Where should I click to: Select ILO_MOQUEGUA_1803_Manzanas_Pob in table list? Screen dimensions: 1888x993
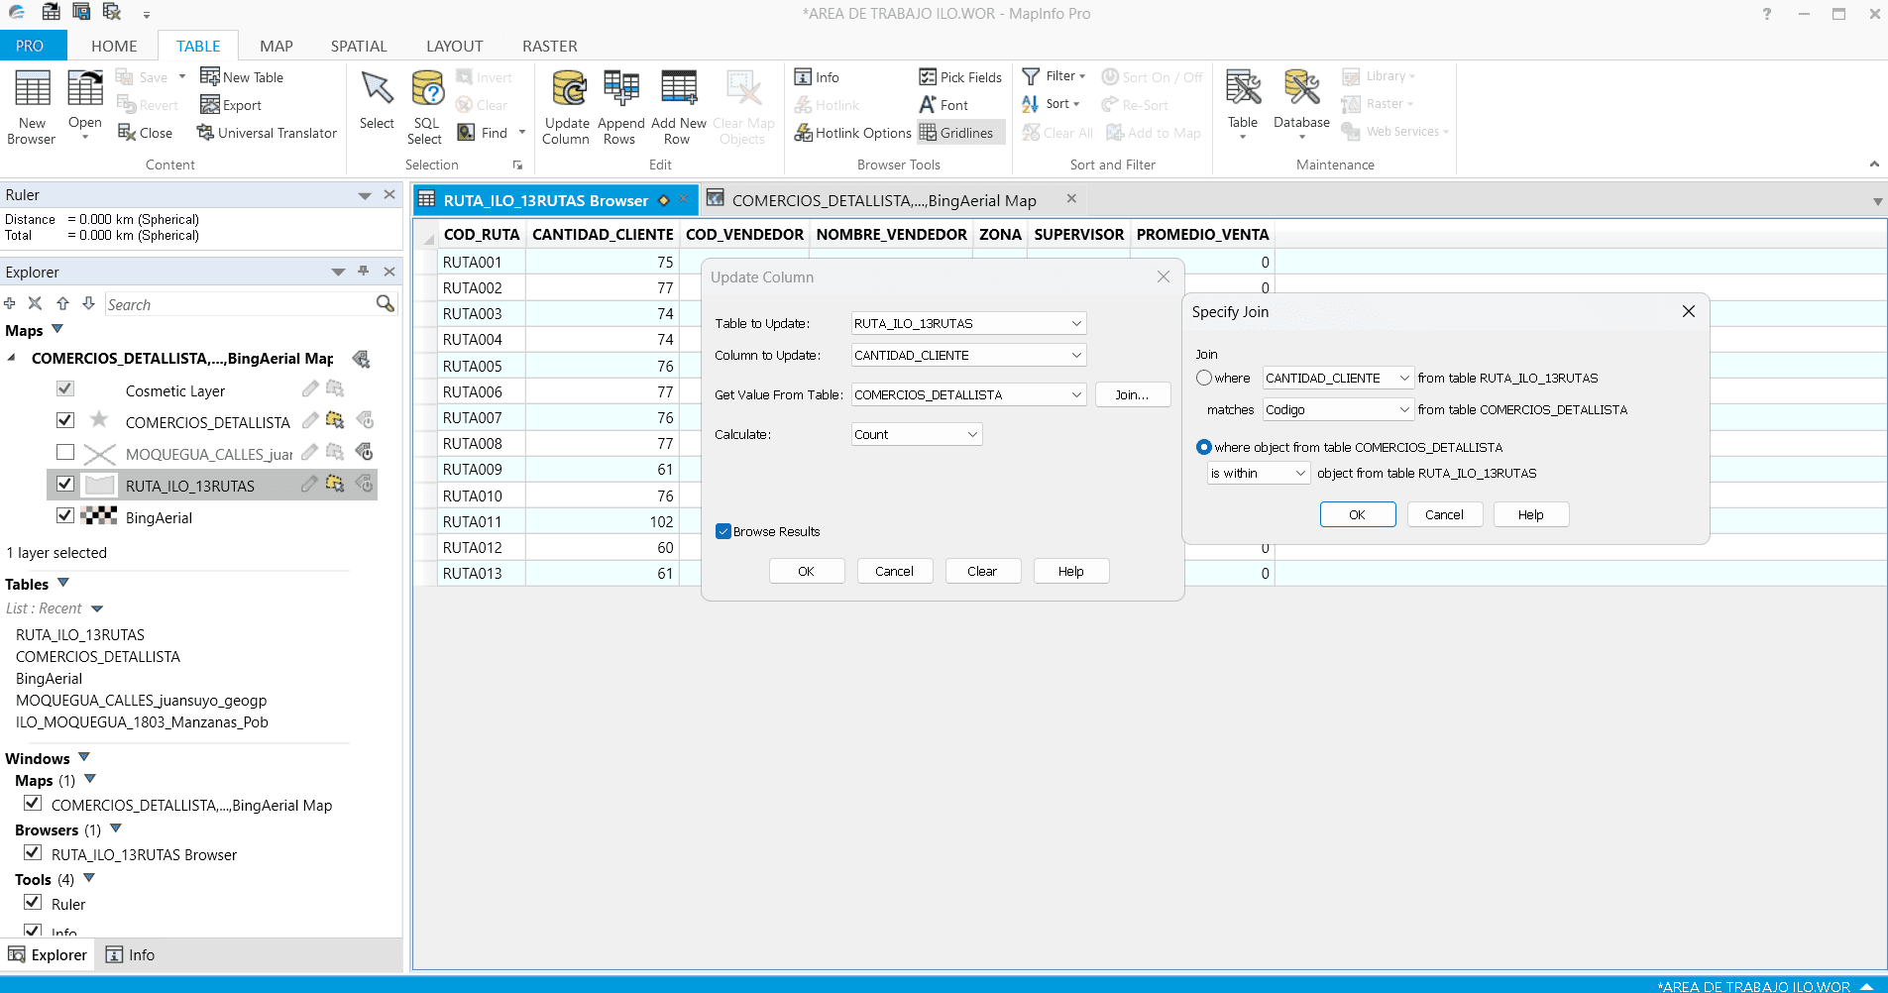(142, 721)
